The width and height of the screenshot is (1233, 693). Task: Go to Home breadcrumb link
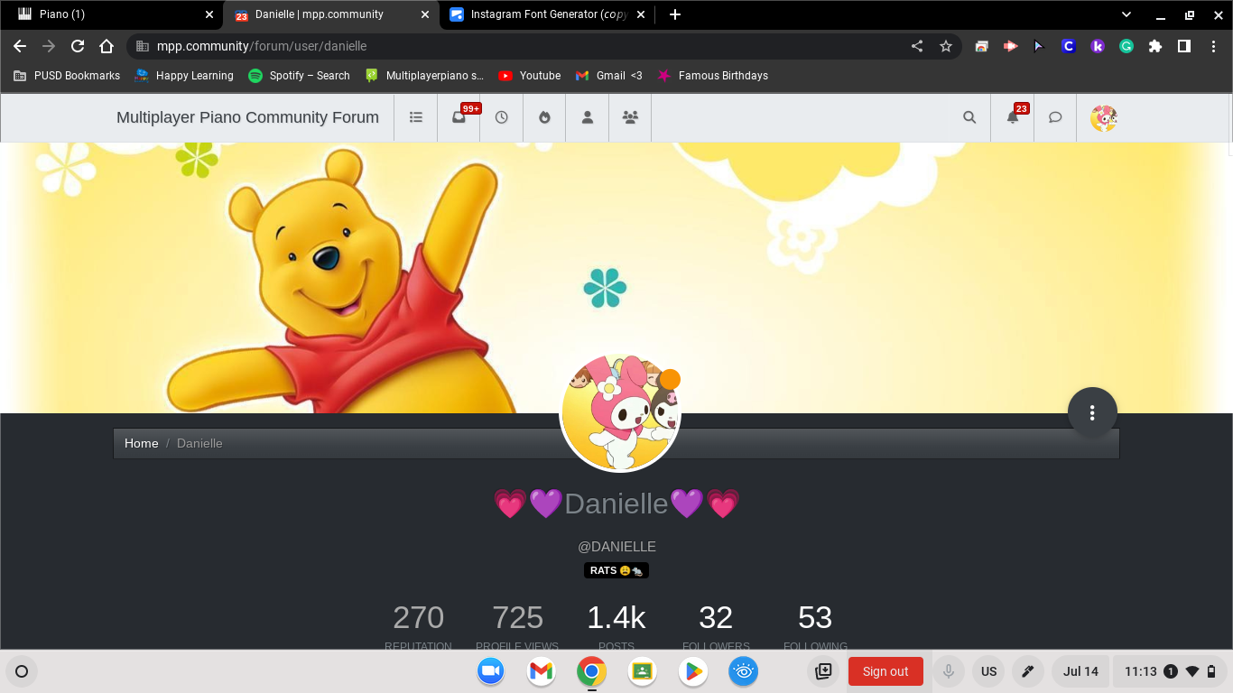pyautogui.click(x=141, y=443)
